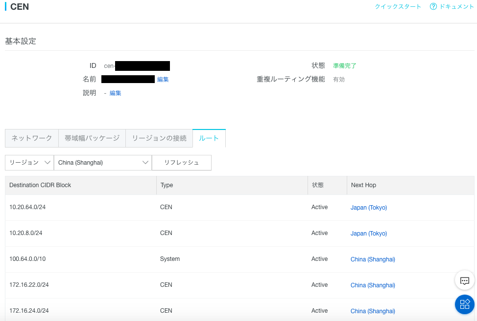Click the Active status for 10.20.64.0/24

(319, 207)
